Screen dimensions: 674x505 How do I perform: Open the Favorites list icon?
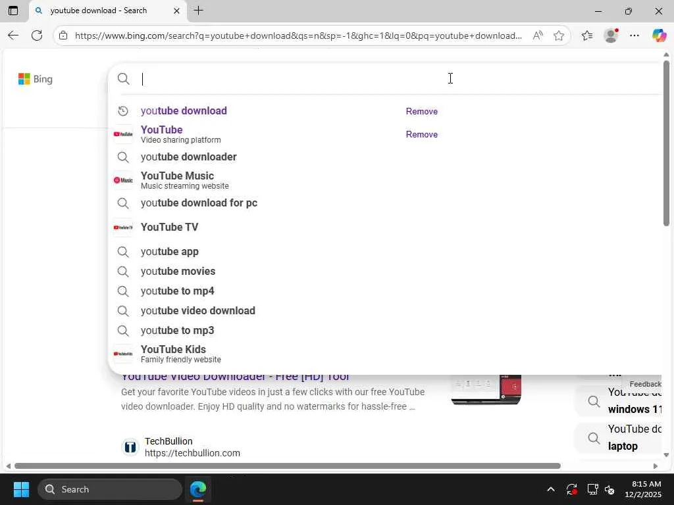click(587, 36)
